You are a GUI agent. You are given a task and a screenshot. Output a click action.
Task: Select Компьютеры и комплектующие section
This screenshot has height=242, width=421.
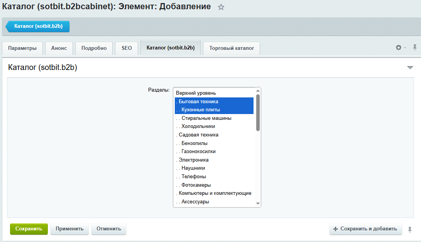click(x=214, y=193)
